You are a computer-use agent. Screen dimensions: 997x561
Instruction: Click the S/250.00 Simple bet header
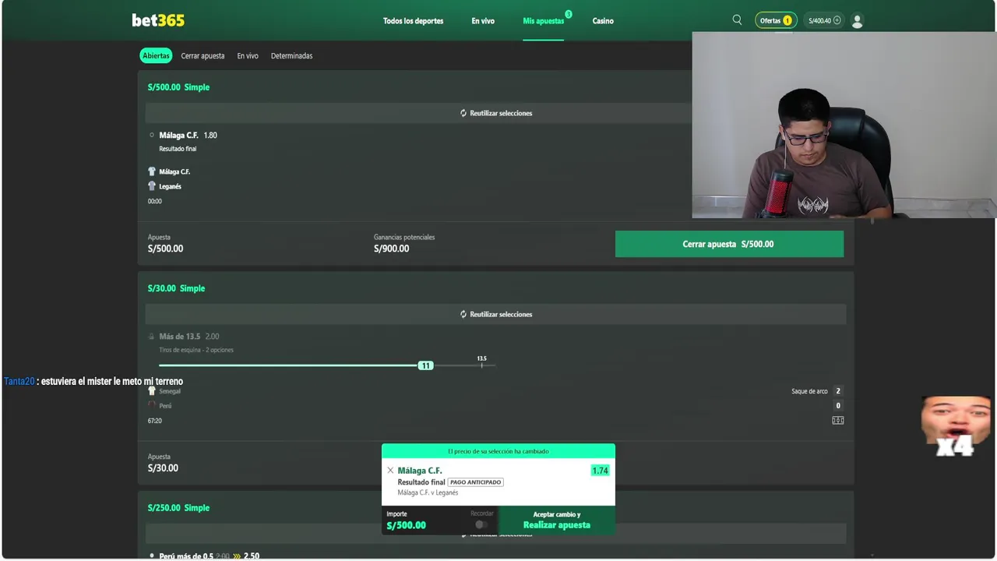(x=178, y=508)
